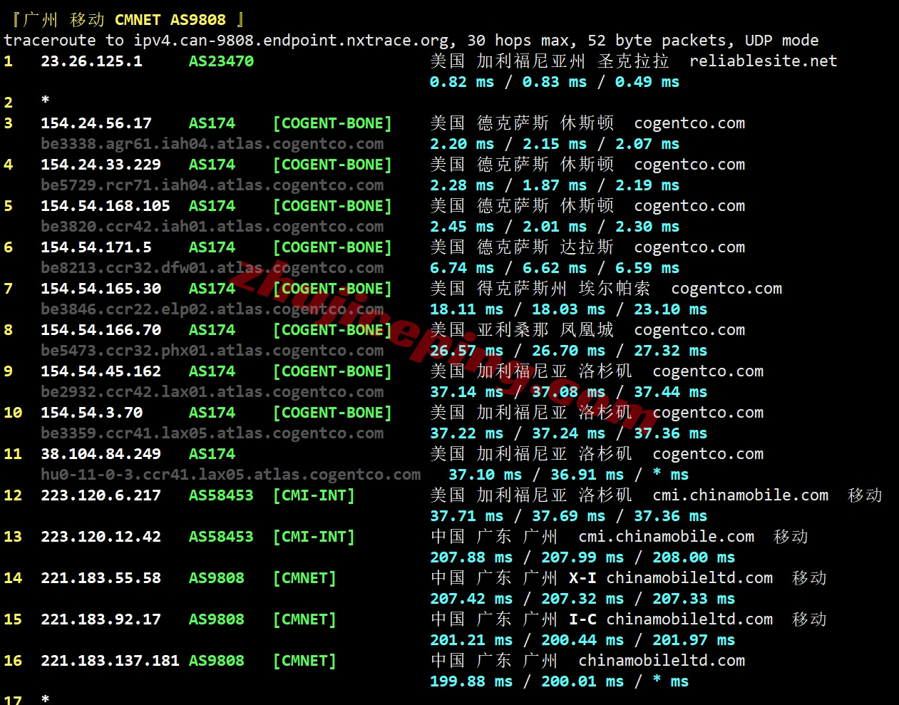
Task: Click the AS23470 label on hop 1
Action: [221, 61]
